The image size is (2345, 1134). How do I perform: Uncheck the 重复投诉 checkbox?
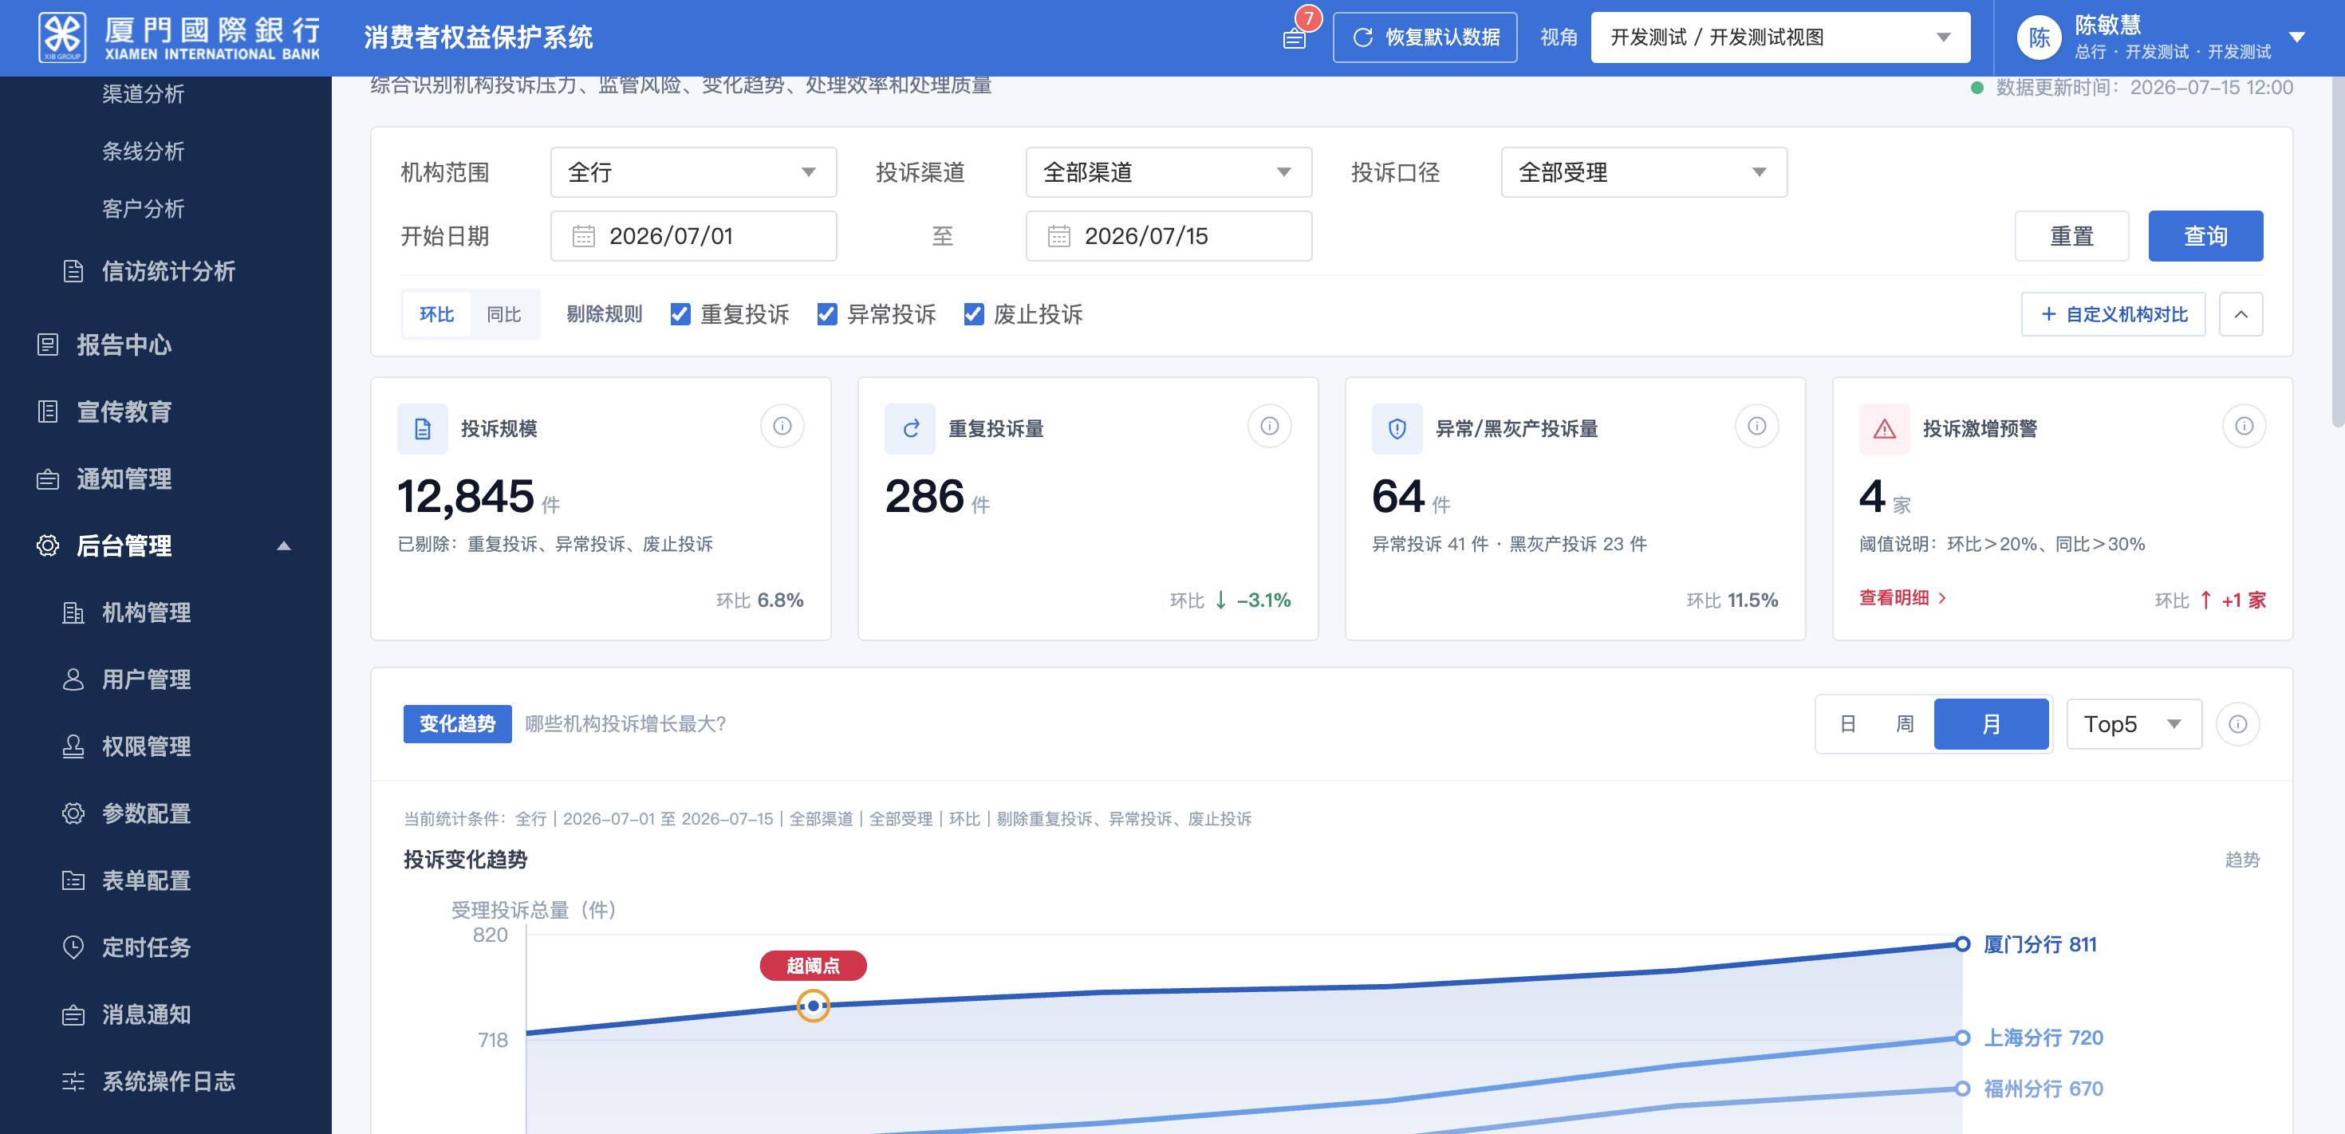680,315
